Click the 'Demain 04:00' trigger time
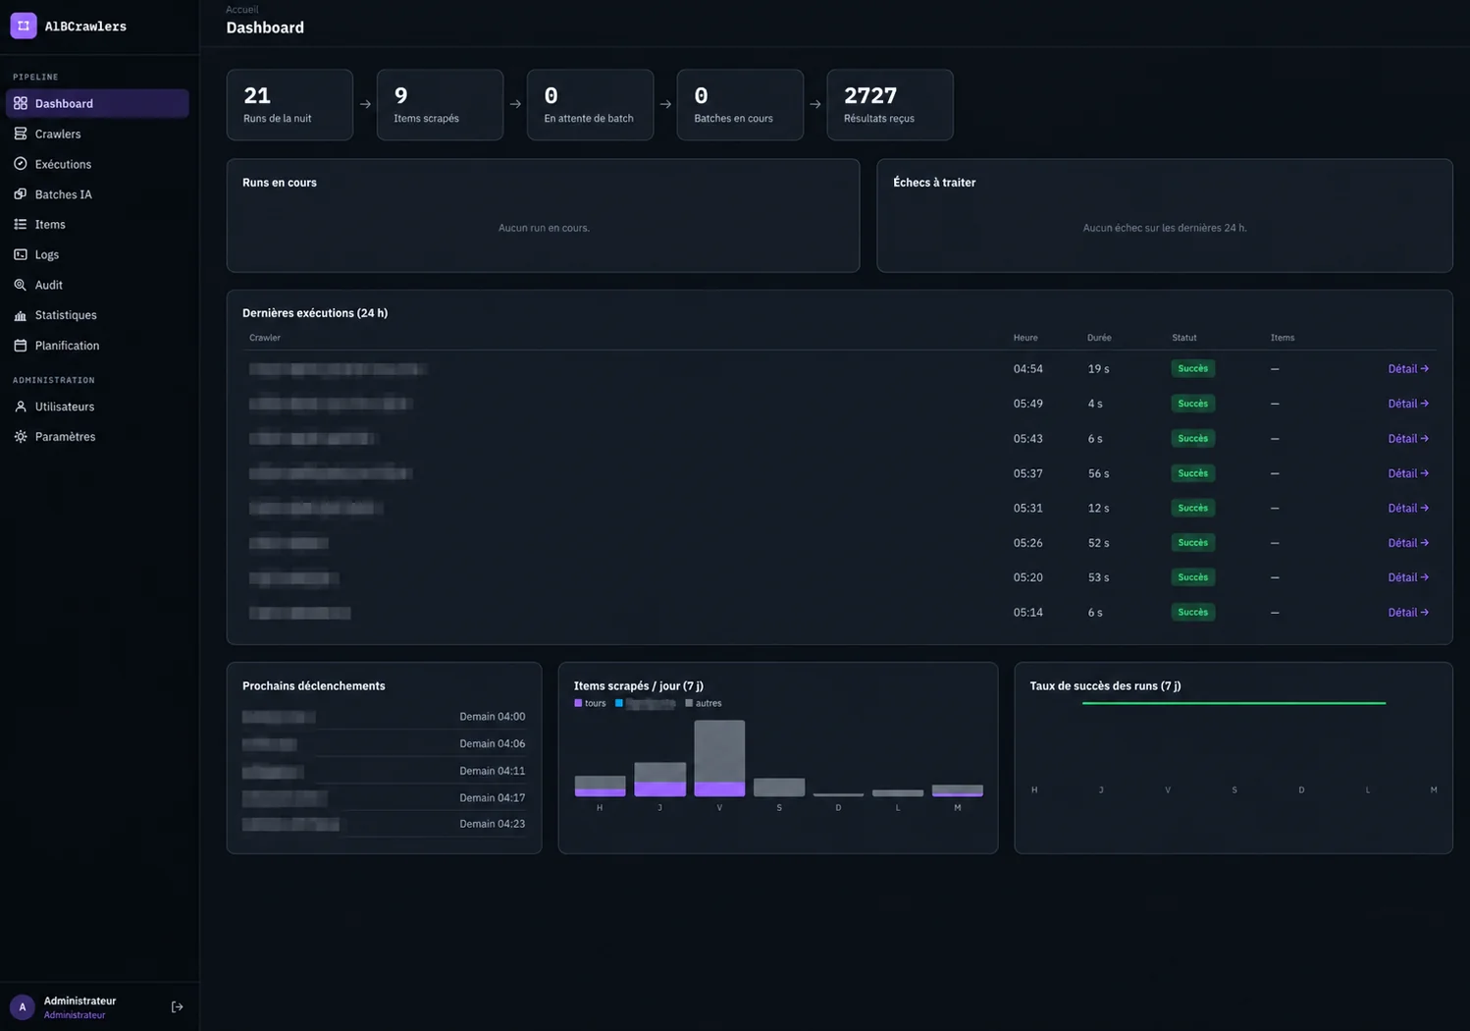Viewport: 1470px width, 1031px height. (x=492, y=717)
